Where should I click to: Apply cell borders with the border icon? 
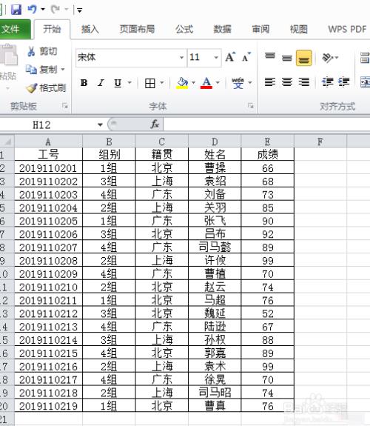point(149,83)
